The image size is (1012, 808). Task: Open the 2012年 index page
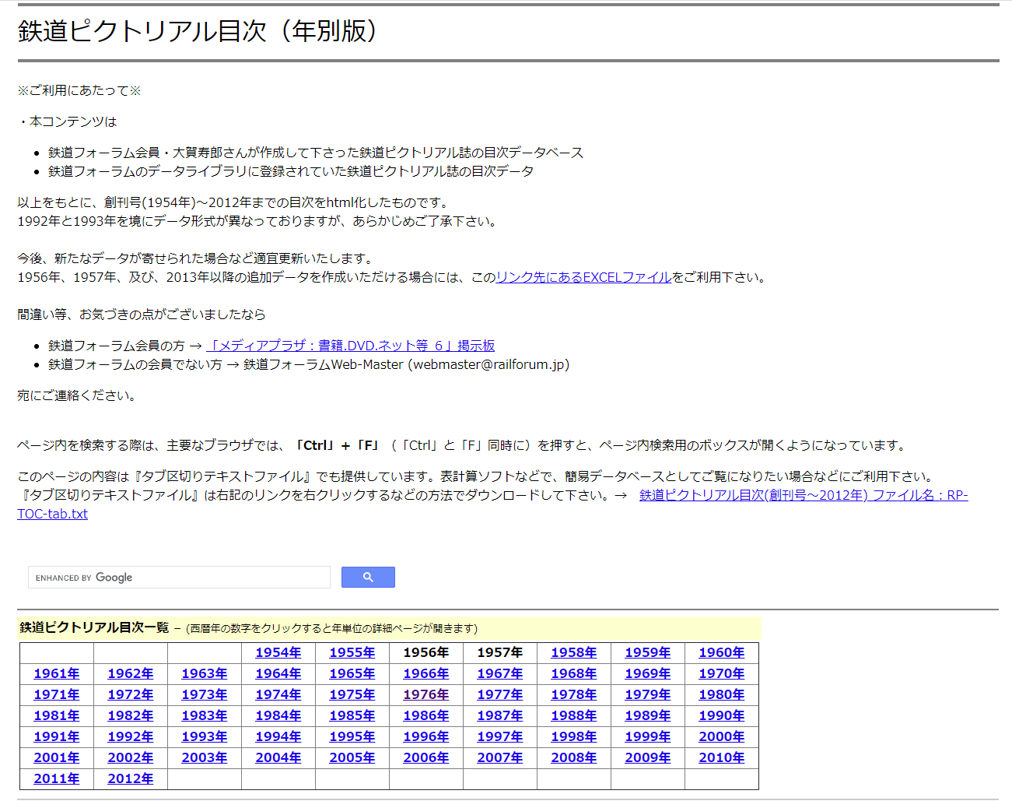click(x=131, y=778)
